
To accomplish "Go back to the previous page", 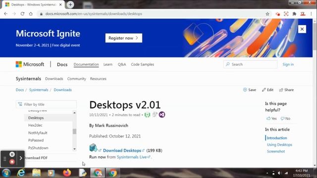I will pyautogui.click(x=5, y=14).
